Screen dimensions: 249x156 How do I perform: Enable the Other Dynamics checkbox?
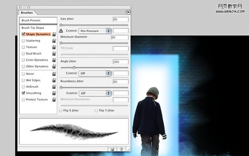pos(23,66)
